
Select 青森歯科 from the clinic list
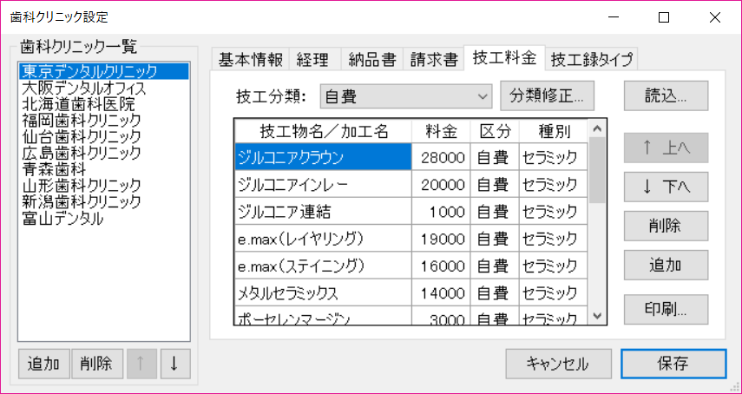pyautogui.click(x=54, y=169)
